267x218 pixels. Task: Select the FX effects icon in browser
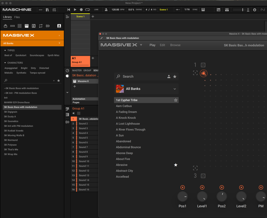(34, 26)
